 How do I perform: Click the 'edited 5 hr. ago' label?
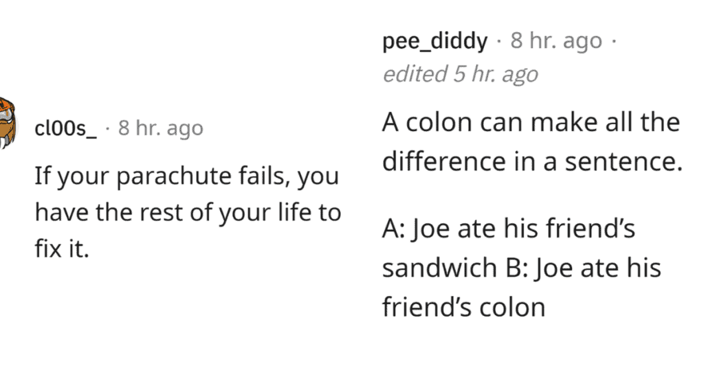[x=460, y=74]
